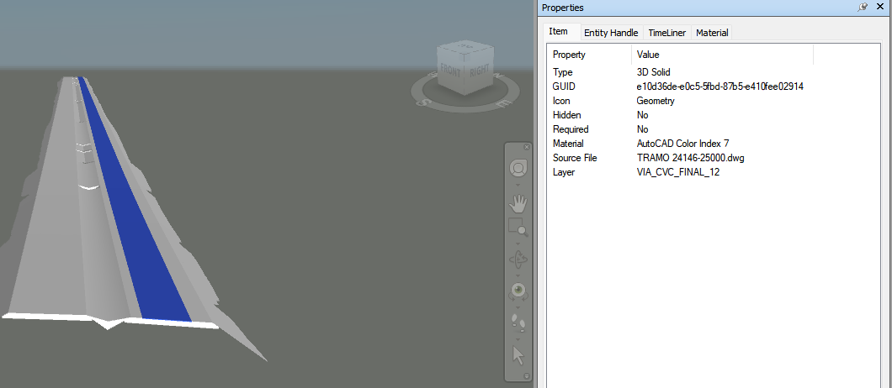The image size is (892, 388).
Task: Open the dropdown arrow under SteeringWheels
Action: pos(518,185)
